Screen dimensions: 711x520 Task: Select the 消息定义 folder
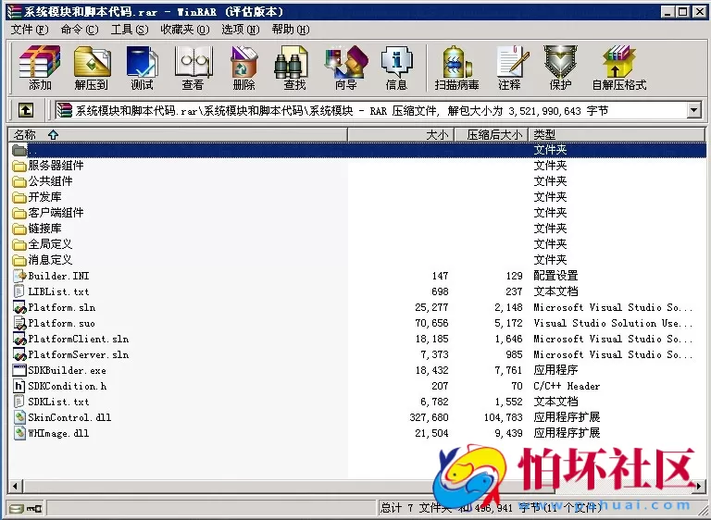coord(50,260)
